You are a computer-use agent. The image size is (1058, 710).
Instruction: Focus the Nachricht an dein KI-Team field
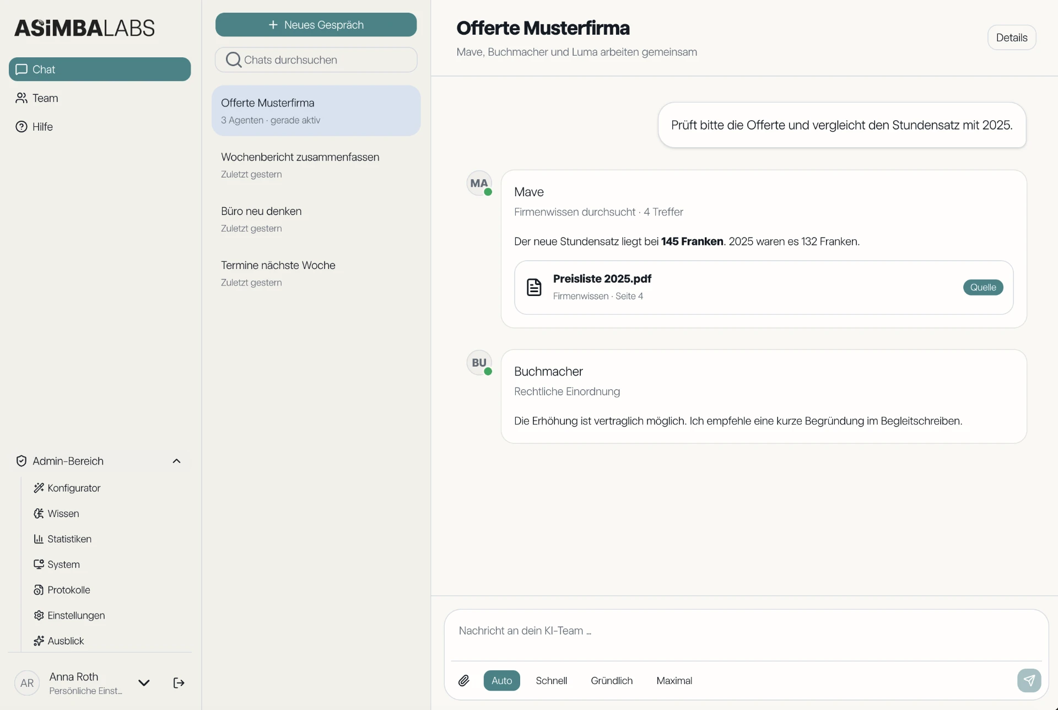tap(746, 631)
